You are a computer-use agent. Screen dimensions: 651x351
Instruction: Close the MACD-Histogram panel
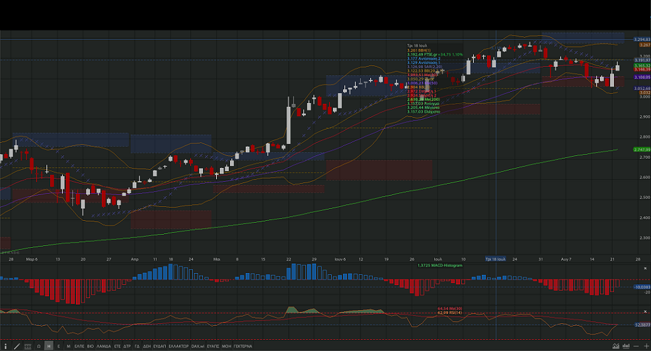tap(645, 268)
